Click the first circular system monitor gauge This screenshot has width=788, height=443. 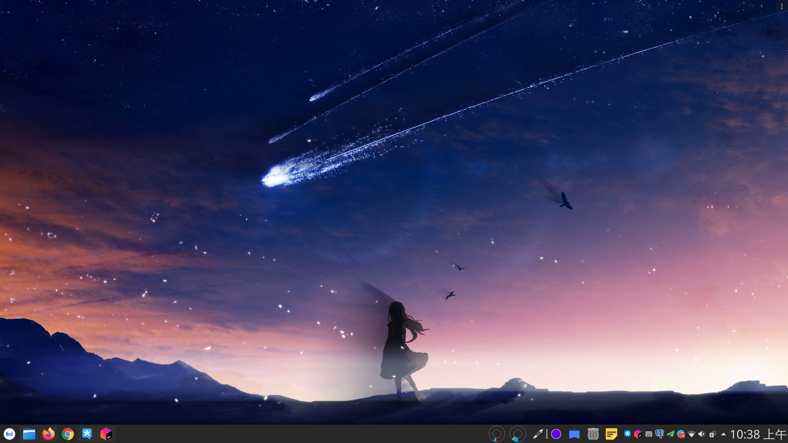[497, 434]
